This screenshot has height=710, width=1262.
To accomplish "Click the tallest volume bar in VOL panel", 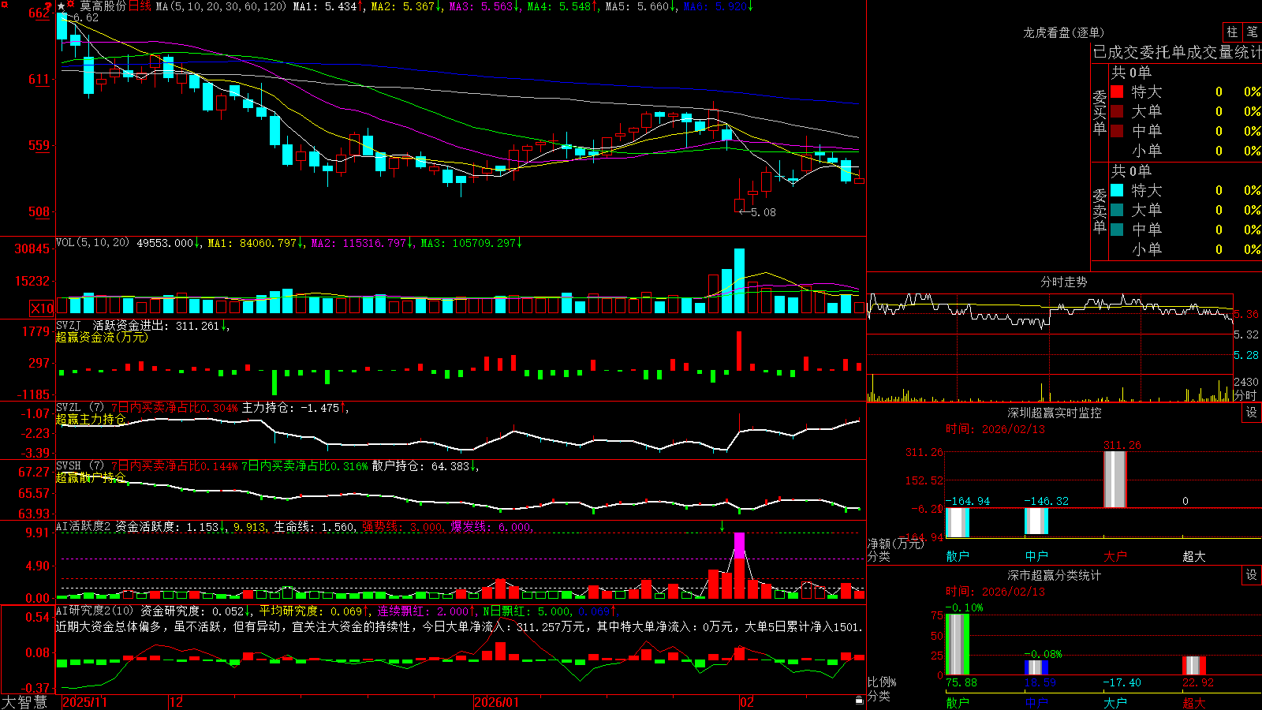I will pos(739,282).
